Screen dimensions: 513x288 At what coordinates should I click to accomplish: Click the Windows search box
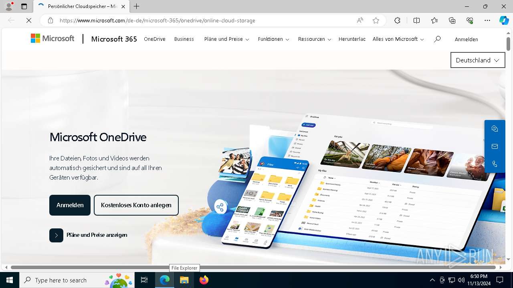[x=77, y=280]
